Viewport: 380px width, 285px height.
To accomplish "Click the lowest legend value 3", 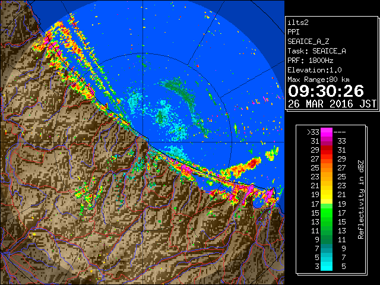I will (x=317, y=267).
